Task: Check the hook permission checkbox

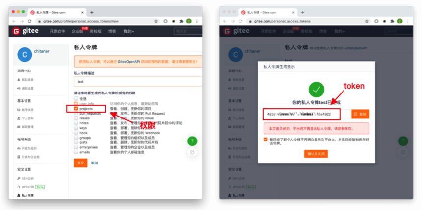Action: pos(76,133)
